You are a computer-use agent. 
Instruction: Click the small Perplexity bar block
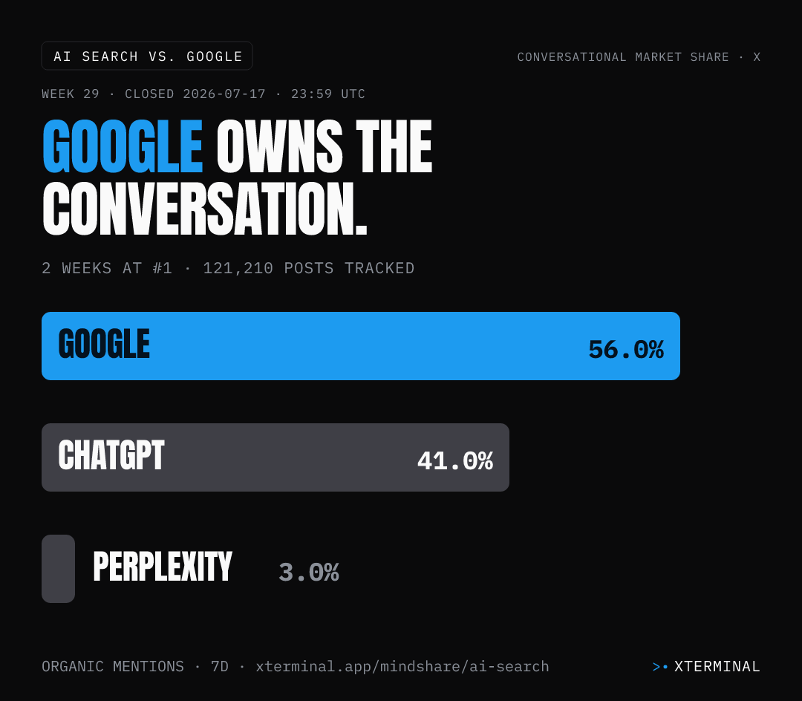pos(59,569)
